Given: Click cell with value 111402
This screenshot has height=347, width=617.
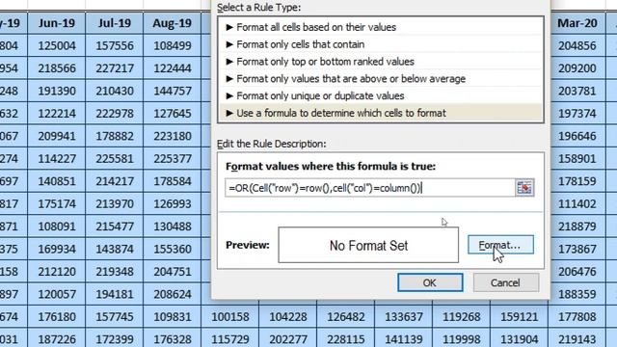Looking at the screenshot, I should click(x=577, y=204).
